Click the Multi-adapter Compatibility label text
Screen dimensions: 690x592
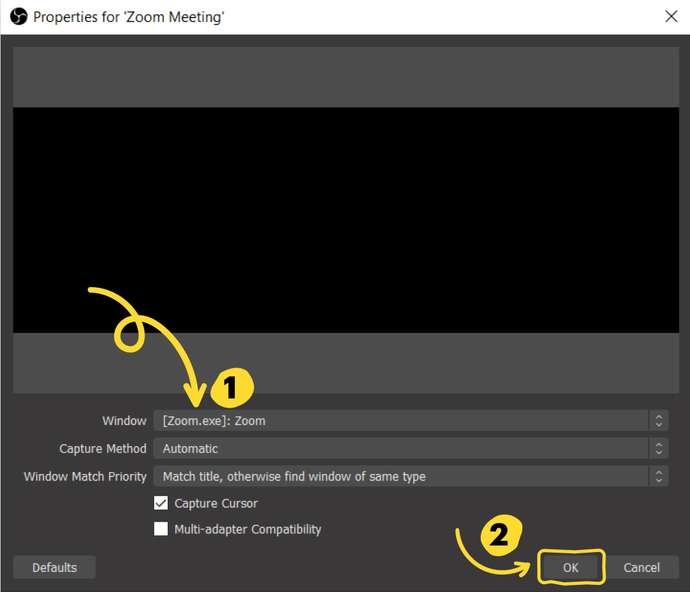click(248, 529)
